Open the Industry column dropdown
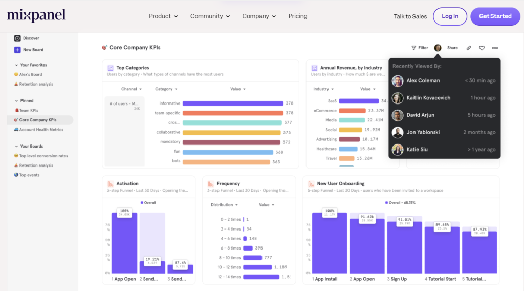Image resolution: width=524 pixels, height=291 pixels. [323, 89]
